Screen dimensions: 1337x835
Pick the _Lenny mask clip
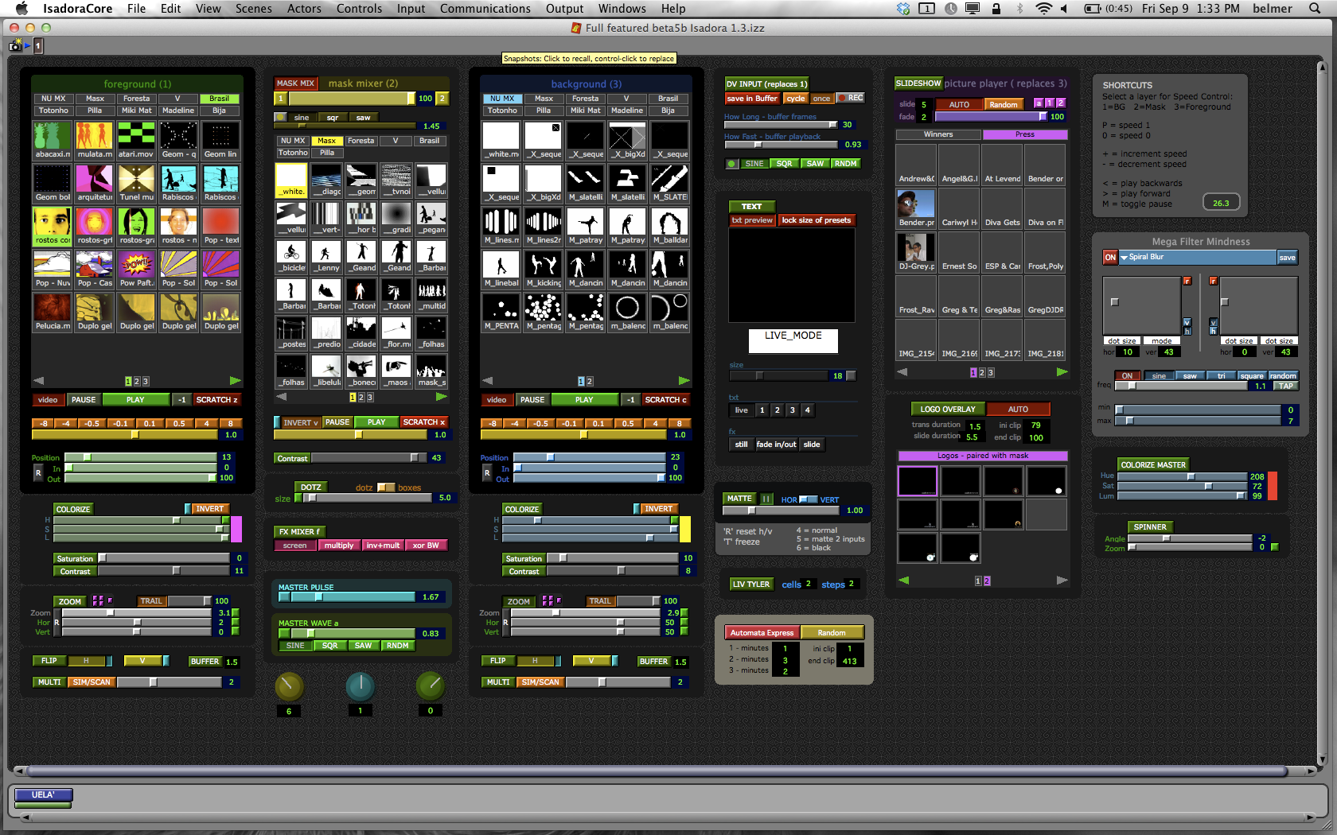(x=326, y=256)
